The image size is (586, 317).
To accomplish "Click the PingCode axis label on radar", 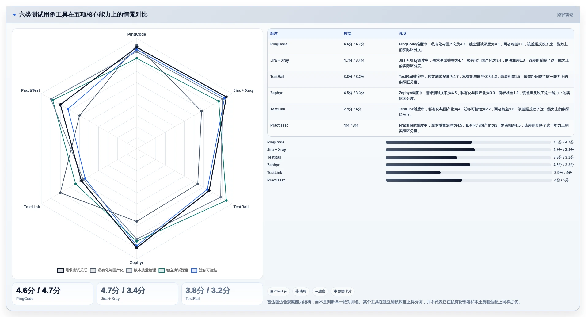I will click(x=137, y=34).
